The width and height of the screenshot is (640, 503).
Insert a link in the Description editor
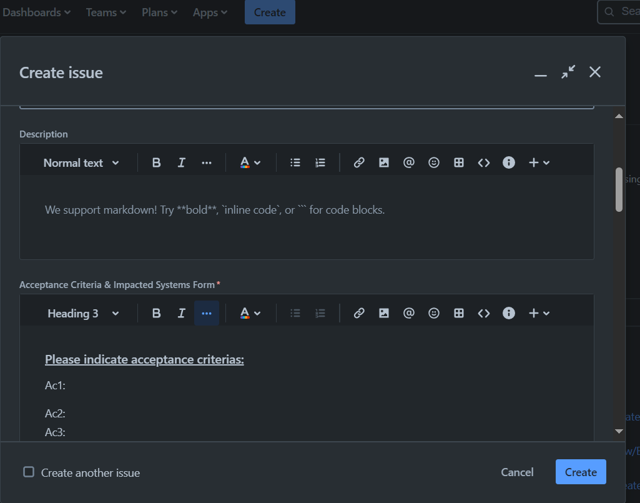[x=359, y=162]
